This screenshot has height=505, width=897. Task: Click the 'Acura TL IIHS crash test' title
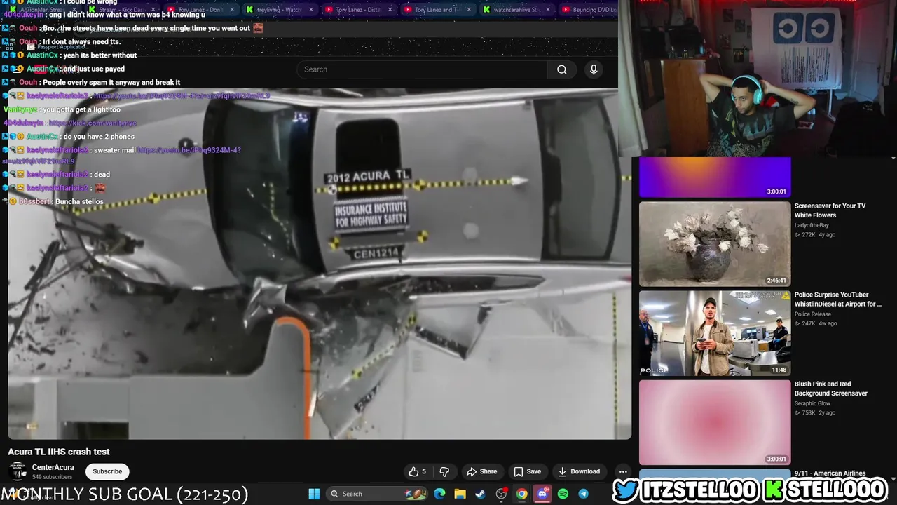(59, 452)
